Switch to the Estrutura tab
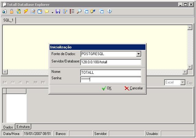This screenshot has width=196, height=138. (23, 127)
